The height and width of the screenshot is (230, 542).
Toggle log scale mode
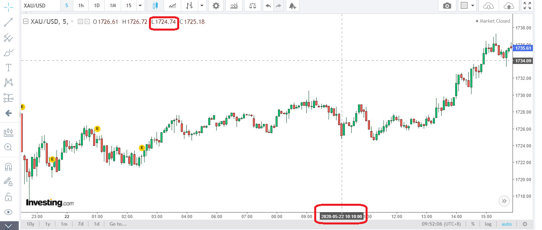(488, 224)
